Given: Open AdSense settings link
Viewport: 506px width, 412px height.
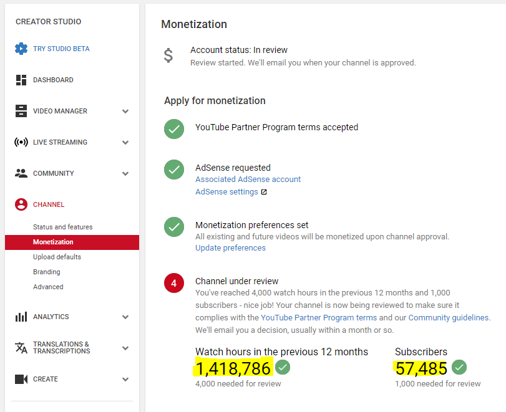Looking at the screenshot, I should 226,192.
